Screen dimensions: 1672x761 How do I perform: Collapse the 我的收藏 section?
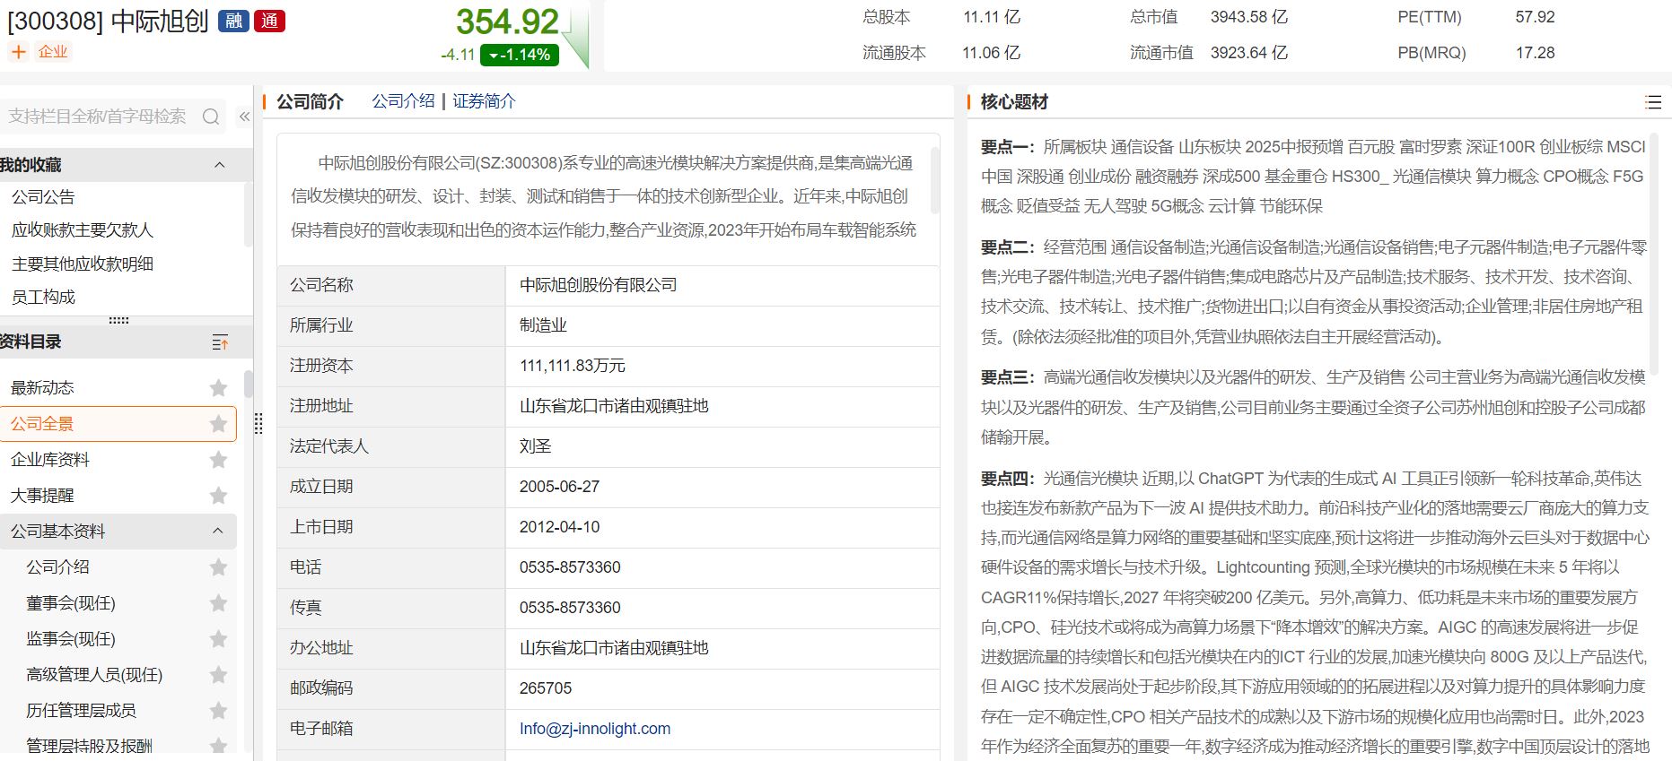point(219,165)
